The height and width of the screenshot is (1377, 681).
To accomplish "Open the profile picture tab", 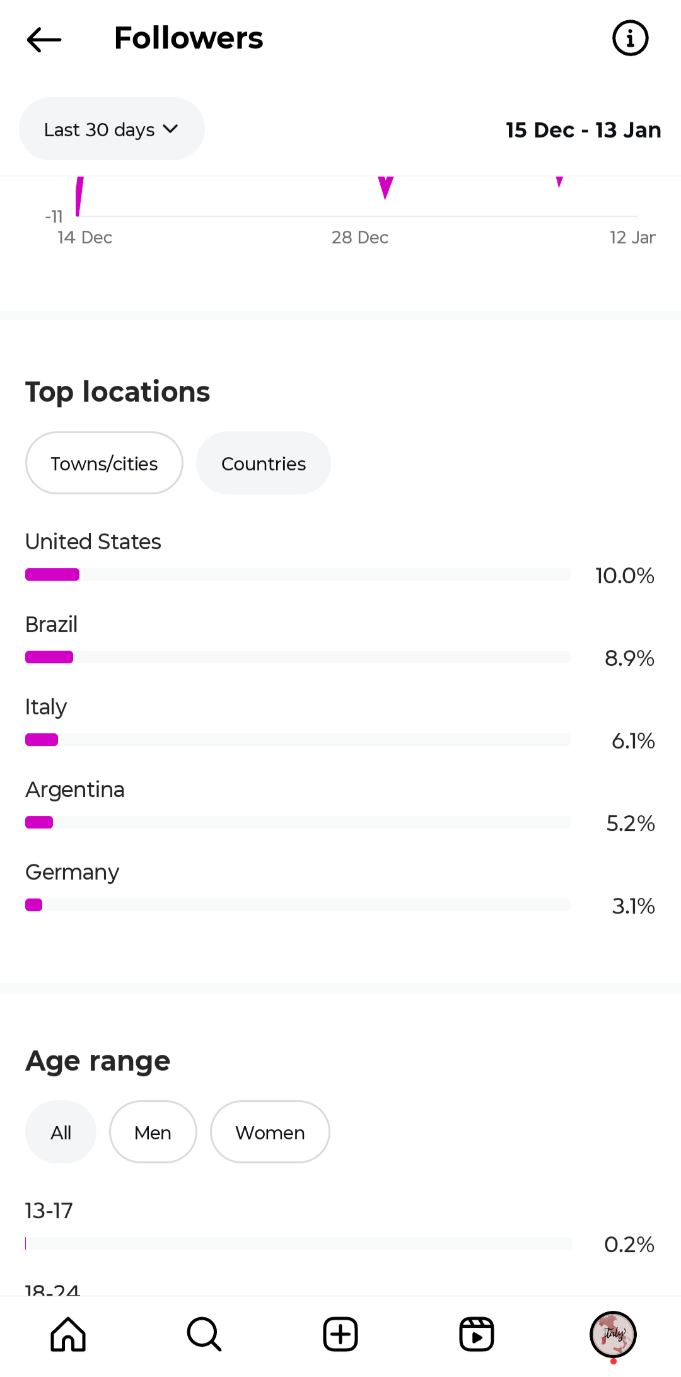I will point(613,1334).
